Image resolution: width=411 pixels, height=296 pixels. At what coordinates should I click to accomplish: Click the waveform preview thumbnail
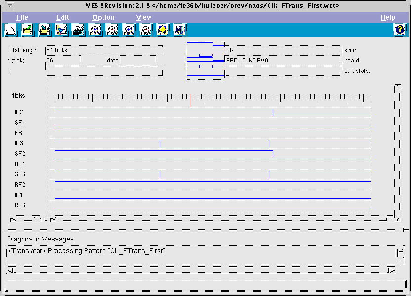(x=205, y=61)
